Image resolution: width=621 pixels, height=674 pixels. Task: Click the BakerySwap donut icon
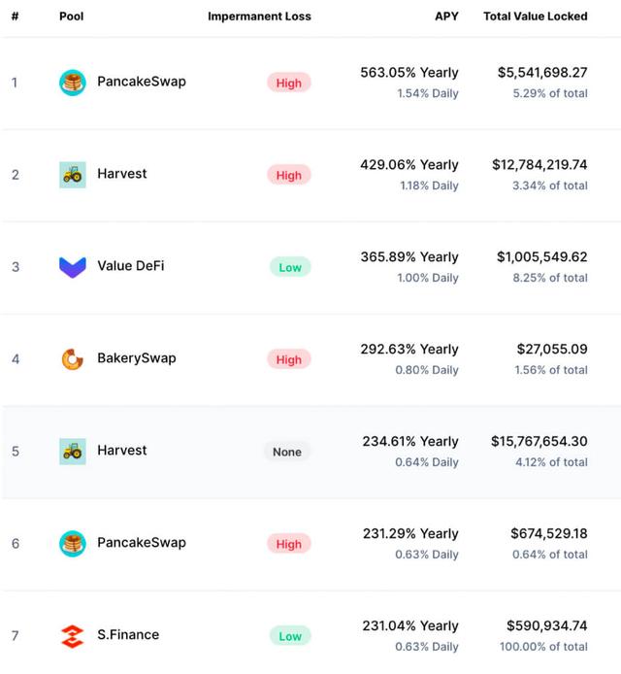pyautogui.click(x=73, y=359)
